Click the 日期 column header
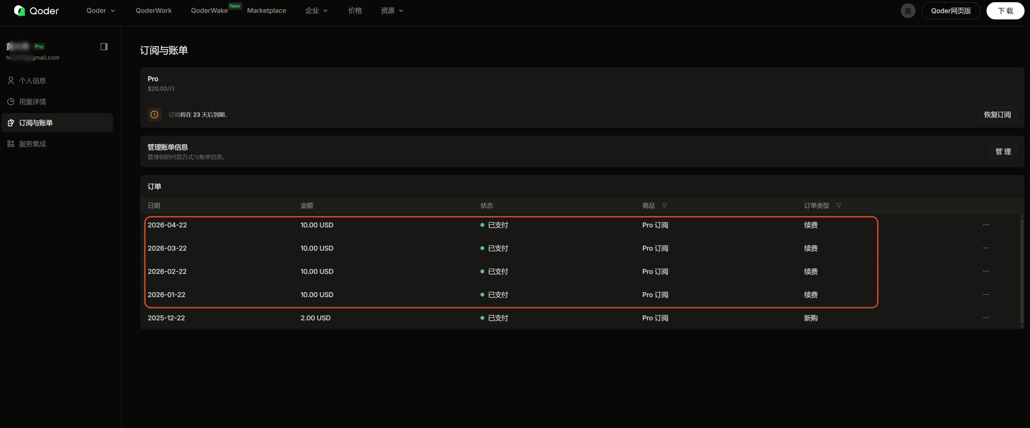Image resolution: width=1030 pixels, height=428 pixels. click(154, 205)
